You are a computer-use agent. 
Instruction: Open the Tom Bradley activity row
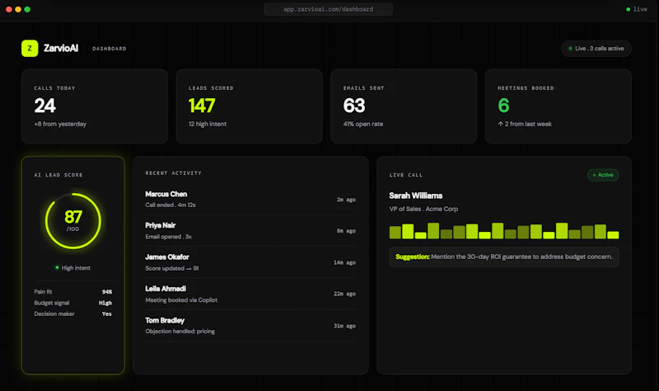[250, 326]
